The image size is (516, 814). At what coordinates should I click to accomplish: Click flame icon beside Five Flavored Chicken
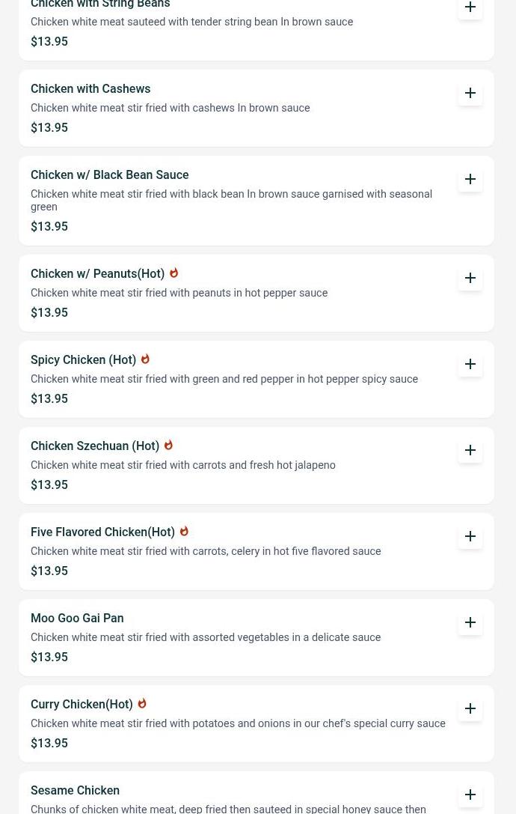click(x=184, y=532)
